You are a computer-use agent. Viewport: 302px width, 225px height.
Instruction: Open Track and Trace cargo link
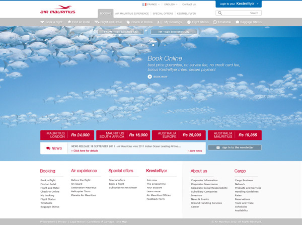(x=244, y=203)
